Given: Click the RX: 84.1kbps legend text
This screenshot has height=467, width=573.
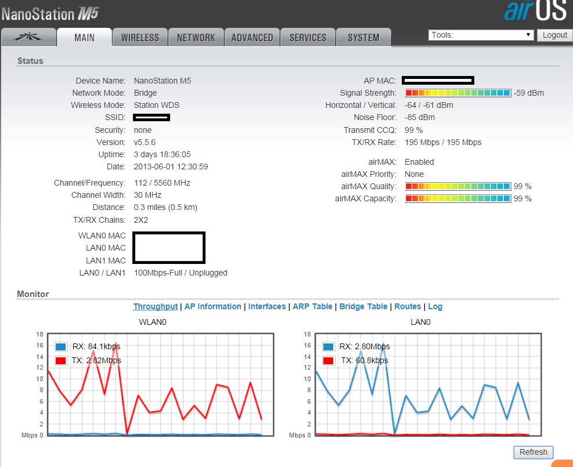Looking at the screenshot, I should tap(96, 346).
